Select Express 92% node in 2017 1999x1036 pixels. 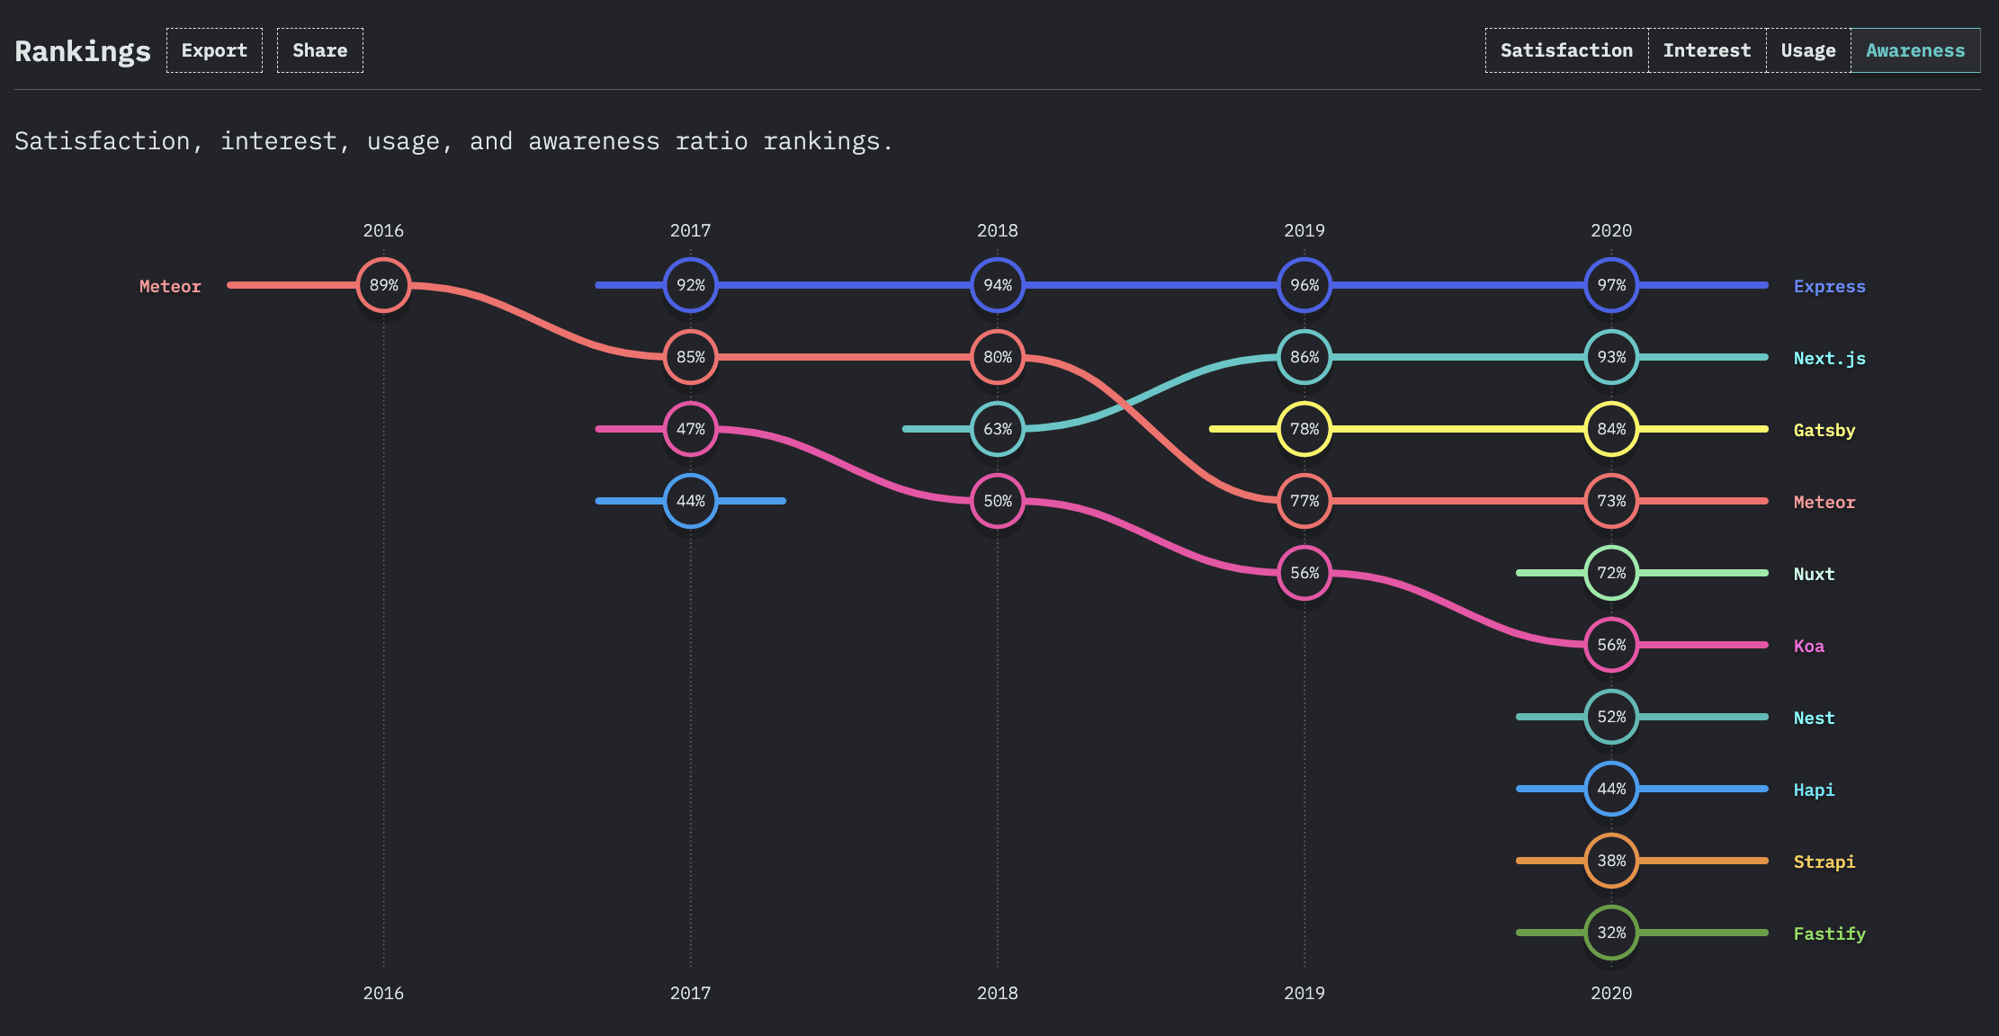691,285
